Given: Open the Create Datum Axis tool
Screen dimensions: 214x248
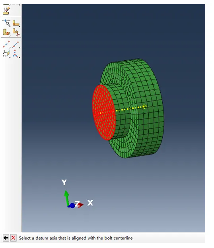Looking at the screenshot, I should (16, 44).
